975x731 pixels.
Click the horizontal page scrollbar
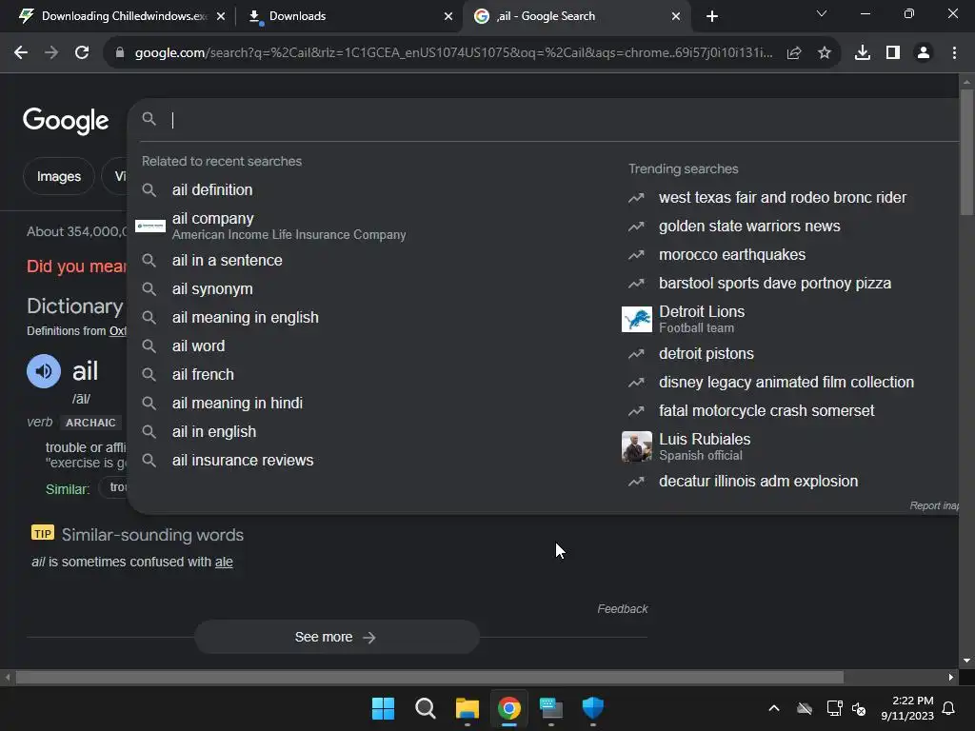pos(429,677)
